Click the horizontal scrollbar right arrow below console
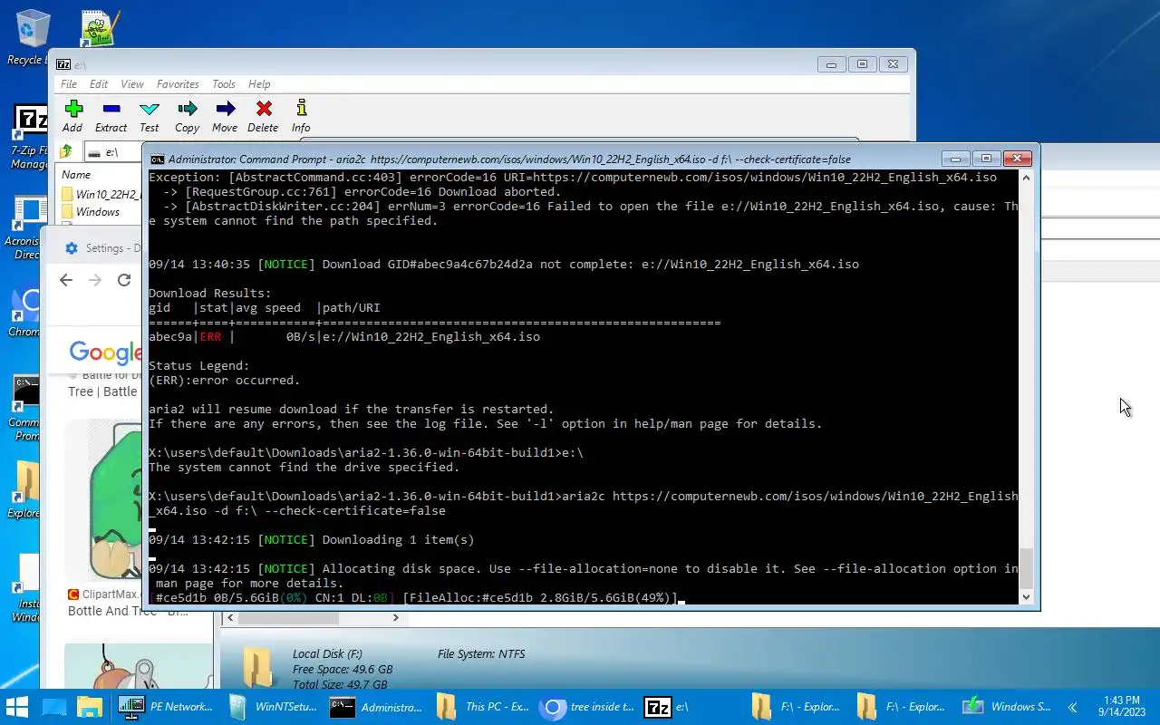This screenshot has width=1160, height=725. (395, 618)
